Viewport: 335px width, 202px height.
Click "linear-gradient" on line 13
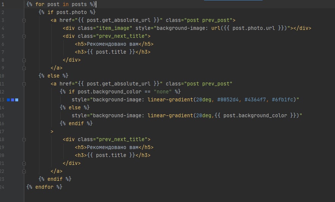coord(170,100)
